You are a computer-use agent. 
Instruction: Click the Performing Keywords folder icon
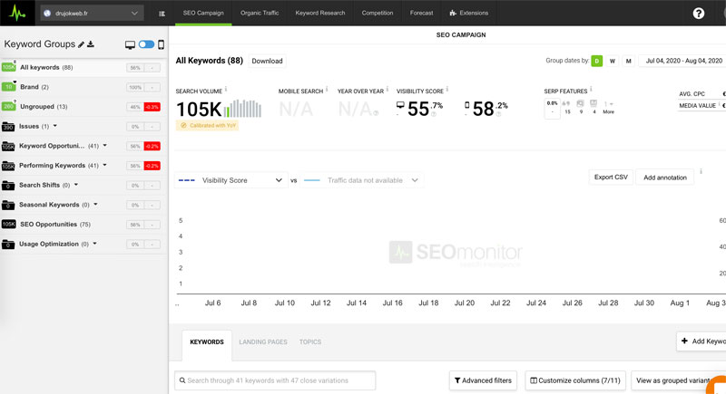point(8,166)
